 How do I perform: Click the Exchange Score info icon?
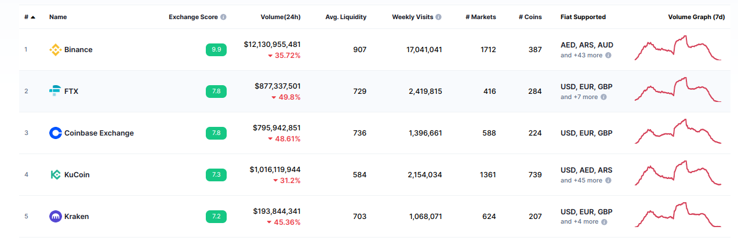(x=224, y=17)
